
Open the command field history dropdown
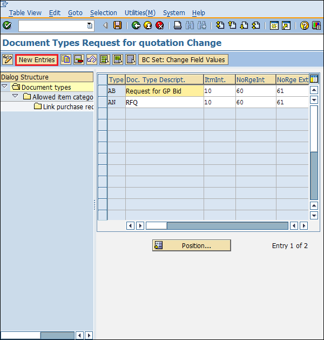(90, 25)
